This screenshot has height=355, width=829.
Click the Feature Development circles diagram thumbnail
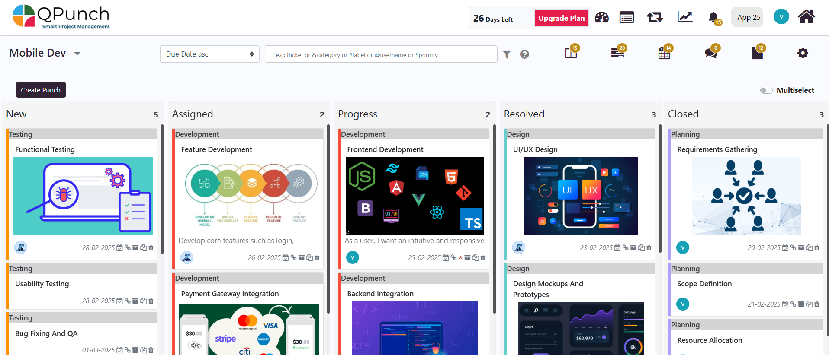pos(251,195)
